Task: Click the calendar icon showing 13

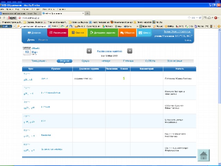Action: point(27,52)
